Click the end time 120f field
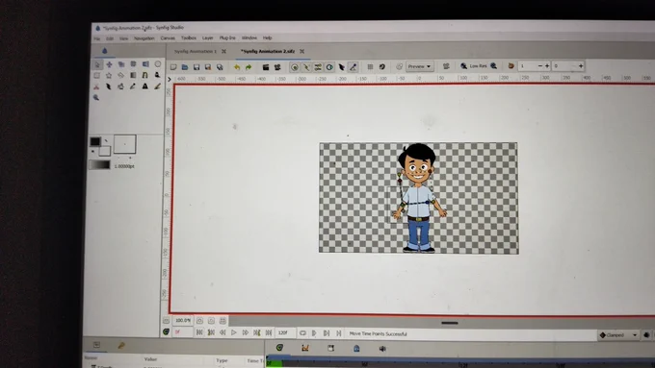Viewport: 655px width, 368px height. [286, 332]
